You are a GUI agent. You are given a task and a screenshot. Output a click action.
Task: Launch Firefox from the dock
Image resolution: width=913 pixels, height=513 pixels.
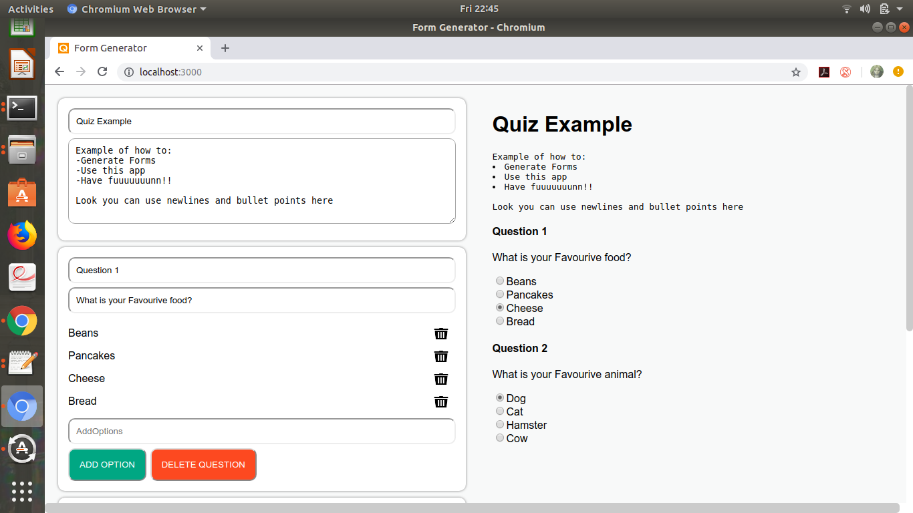point(22,234)
